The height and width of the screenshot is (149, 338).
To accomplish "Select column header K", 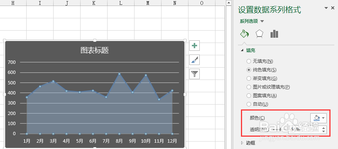I will click(94, 3).
